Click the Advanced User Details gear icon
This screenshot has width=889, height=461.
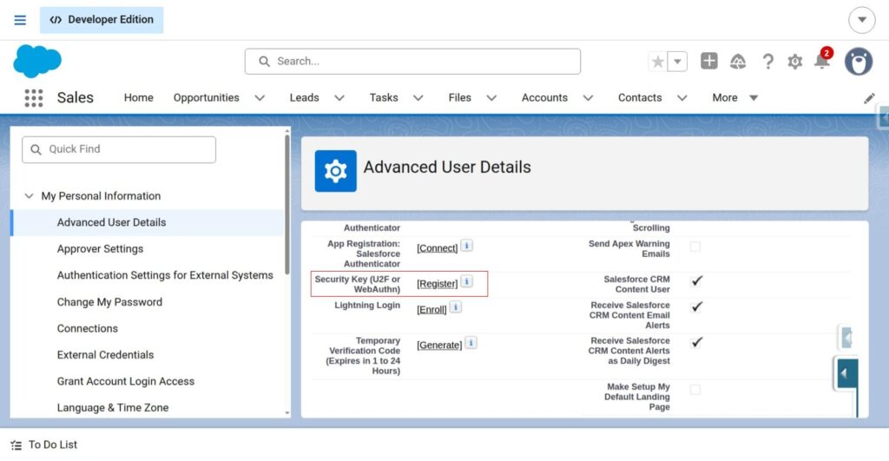coord(336,171)
